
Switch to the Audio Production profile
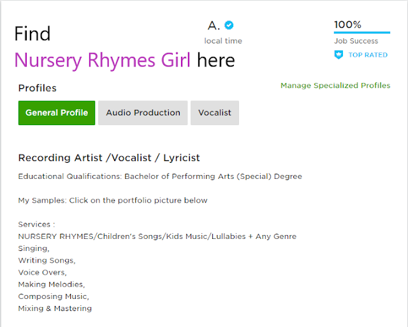click(143, 112)
